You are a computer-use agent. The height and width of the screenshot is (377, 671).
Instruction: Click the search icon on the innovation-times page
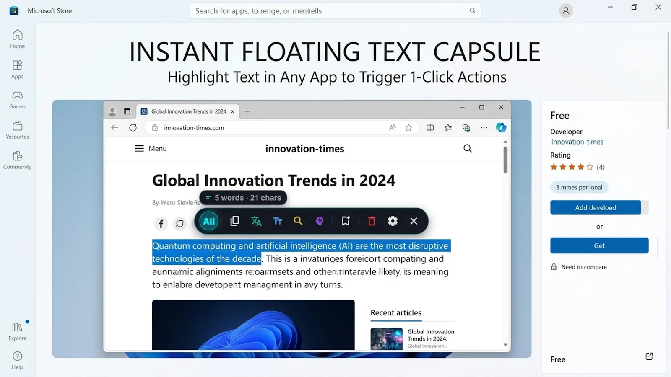tap(468, 148)
